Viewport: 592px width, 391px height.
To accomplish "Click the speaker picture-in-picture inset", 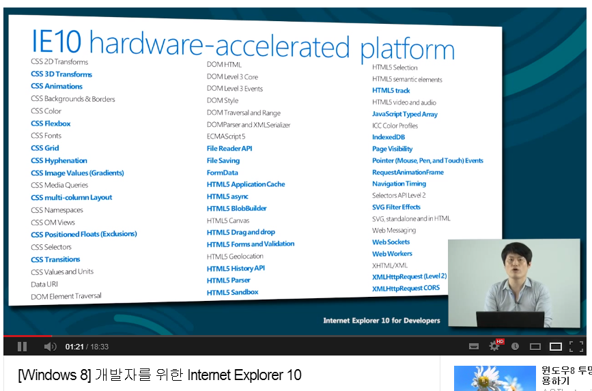I will 514,283.
